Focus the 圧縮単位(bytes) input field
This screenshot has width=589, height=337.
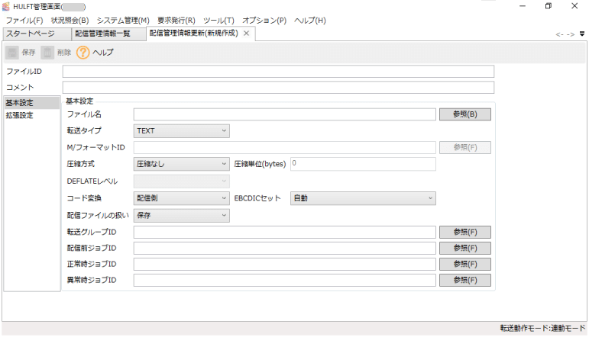coord(363,164)
